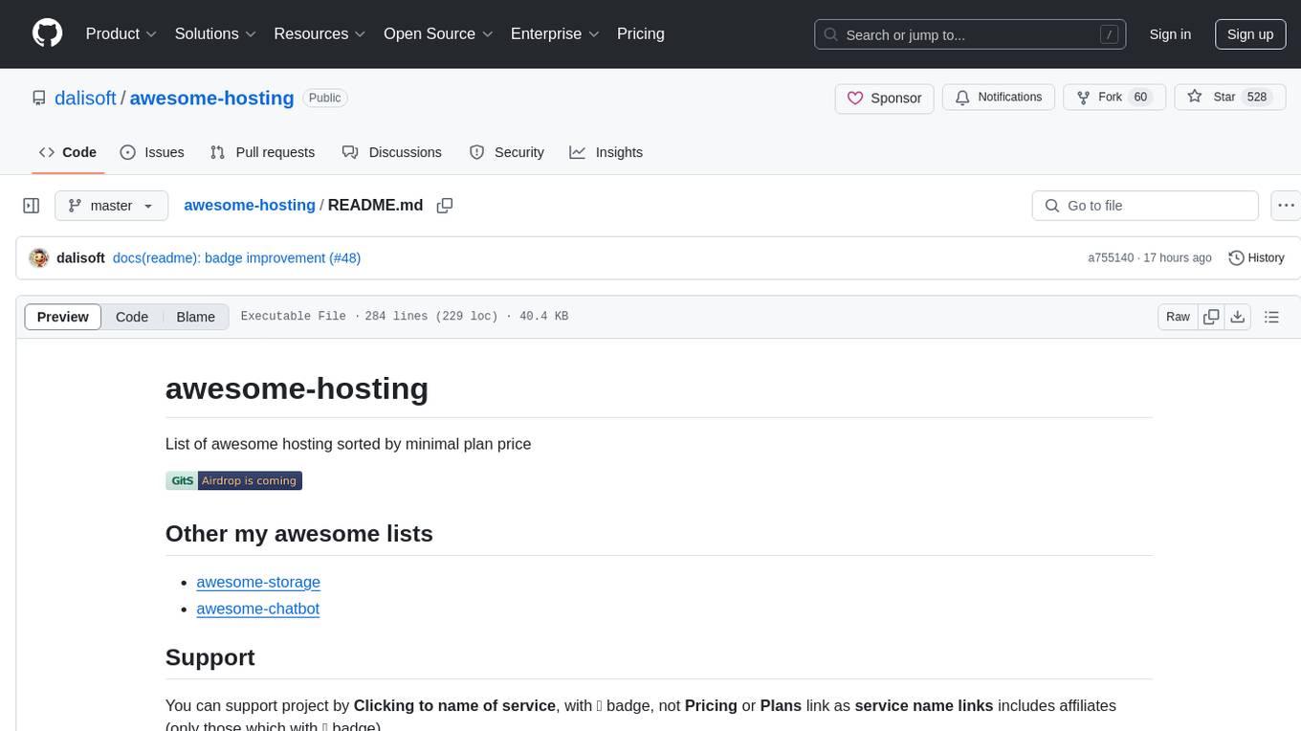1301x731 pixels.
Task: Click the awesome-hosting breadcrumb link
Action: point(250,205)
